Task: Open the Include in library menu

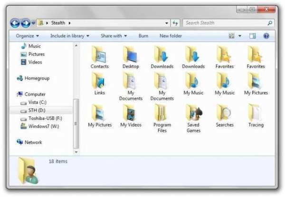Action: coord(70,36)
